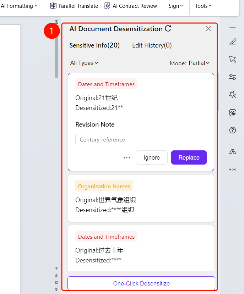Click the Original:世界气象组织 text
Screen dimensions: 244x294
click(105, 200)
